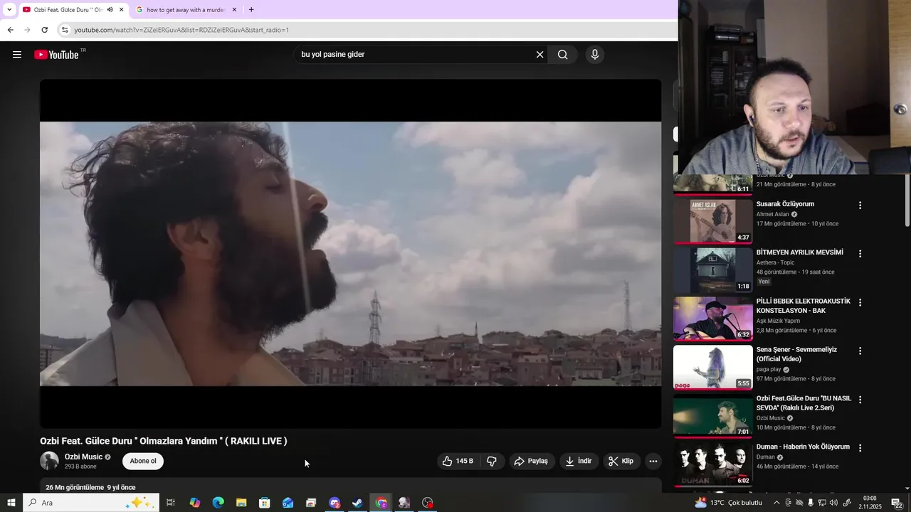Open Copilot from the taskbar
The width and height of the screenshot is (911, 512).
click(194, 503)
